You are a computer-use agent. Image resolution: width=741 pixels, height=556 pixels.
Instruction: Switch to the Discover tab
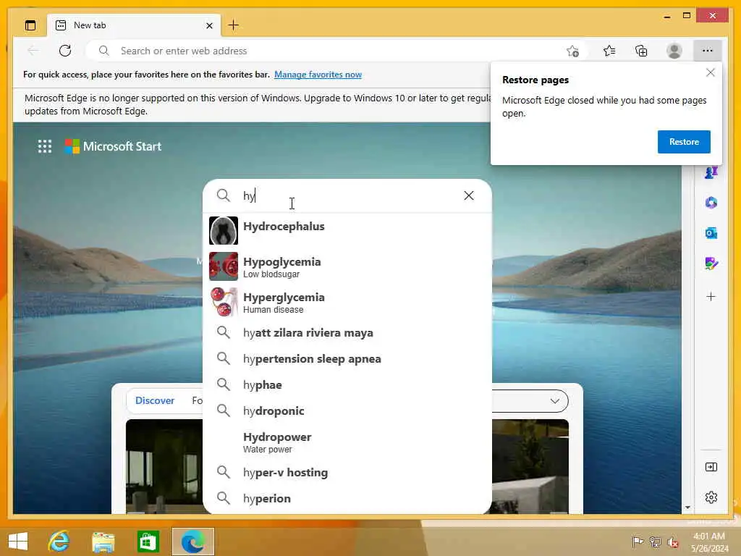coord(155,400)
